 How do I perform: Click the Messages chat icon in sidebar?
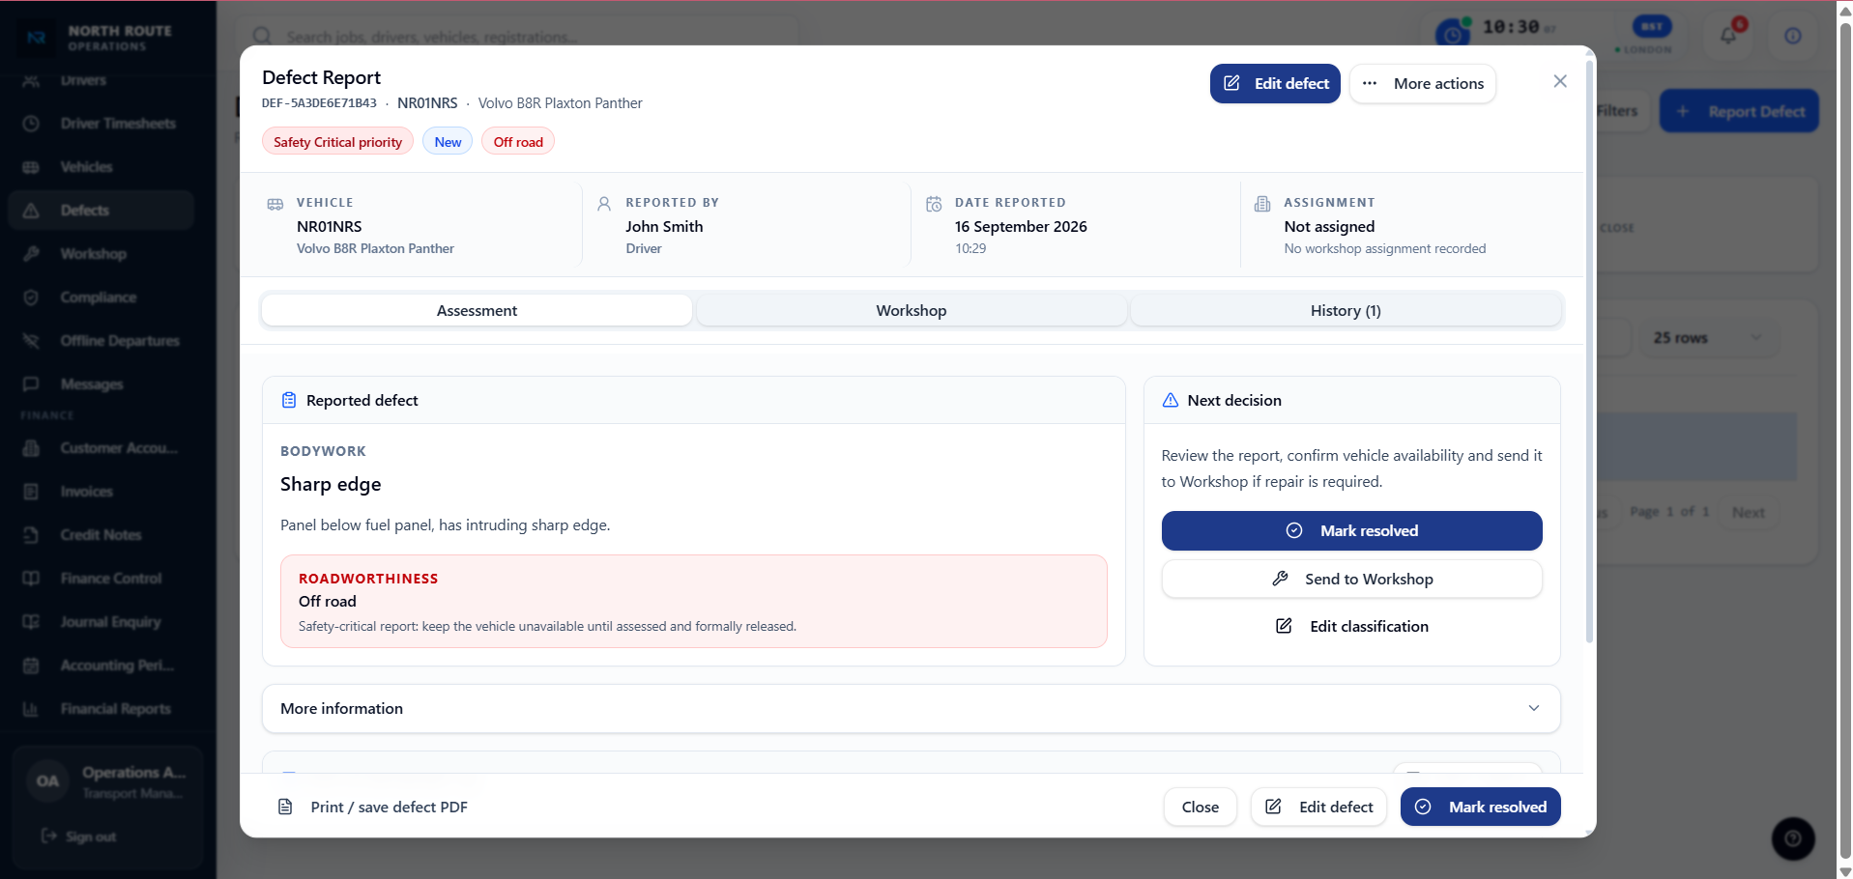31,384
